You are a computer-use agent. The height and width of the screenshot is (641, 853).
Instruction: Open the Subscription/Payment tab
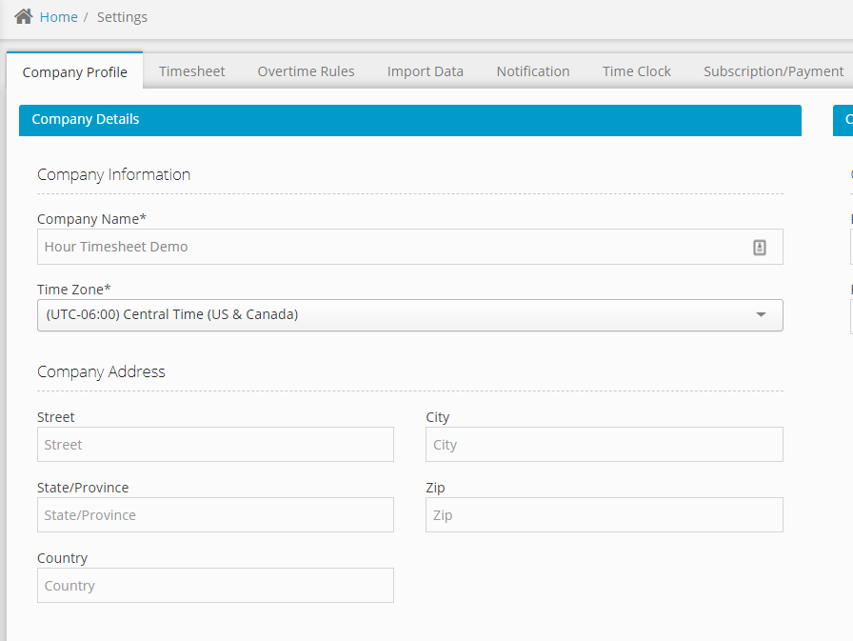(772, 70)
